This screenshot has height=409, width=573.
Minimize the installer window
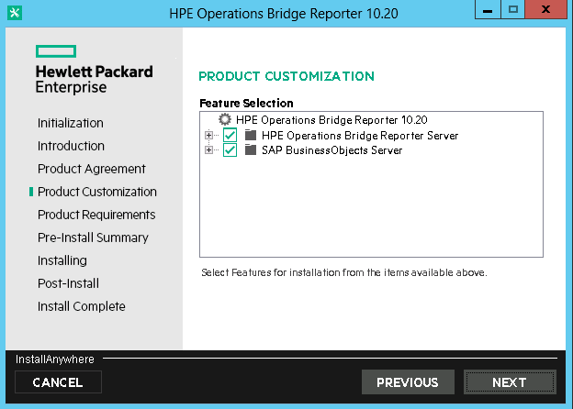click(x=489, y=10)
